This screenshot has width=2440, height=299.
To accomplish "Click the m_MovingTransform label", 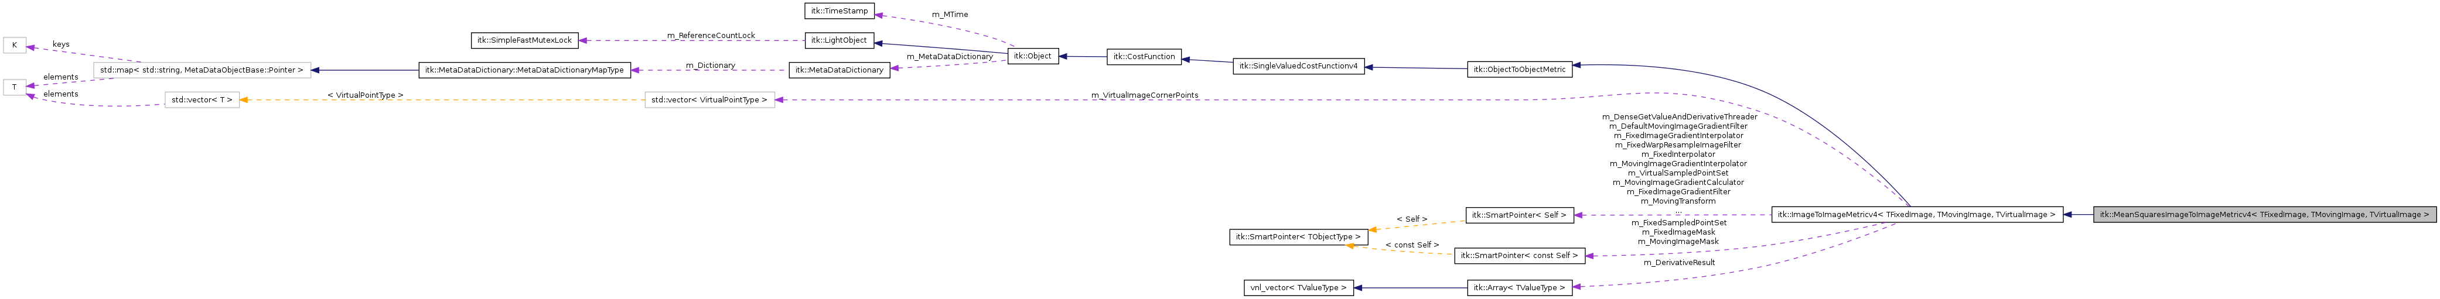I will pyautogui.click(x=1678, y=201).
